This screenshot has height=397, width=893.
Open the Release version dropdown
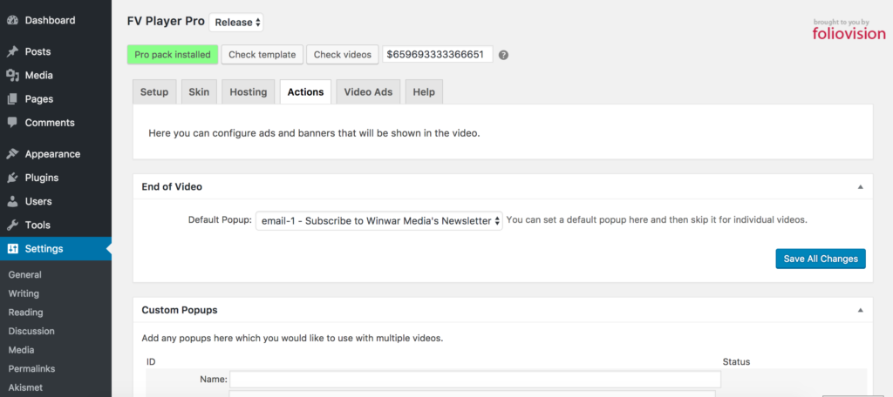pos(236,22)
